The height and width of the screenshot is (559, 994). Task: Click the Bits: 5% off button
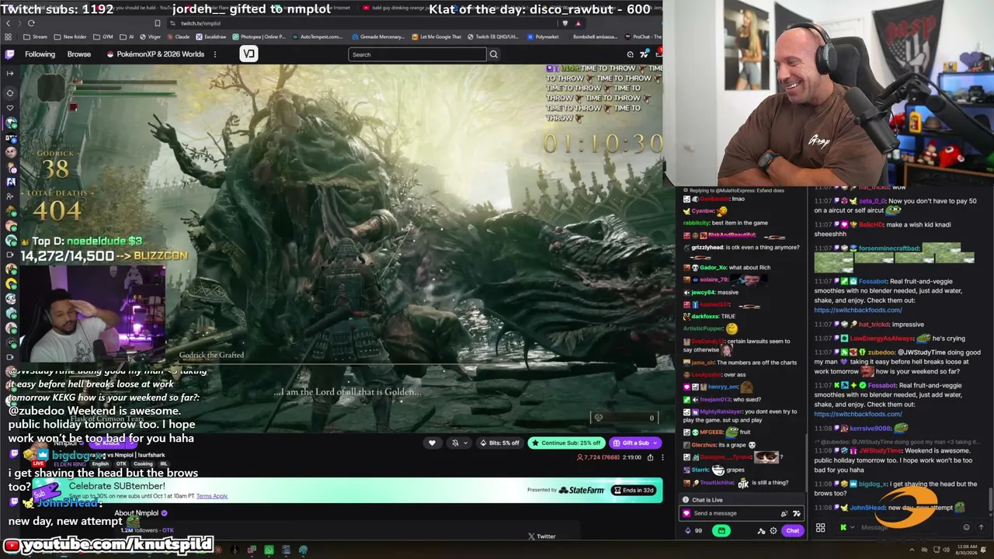pos(499,443)
